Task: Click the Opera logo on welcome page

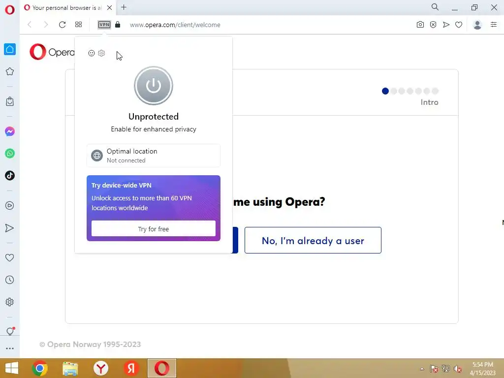Action: [x=52, y=52]
